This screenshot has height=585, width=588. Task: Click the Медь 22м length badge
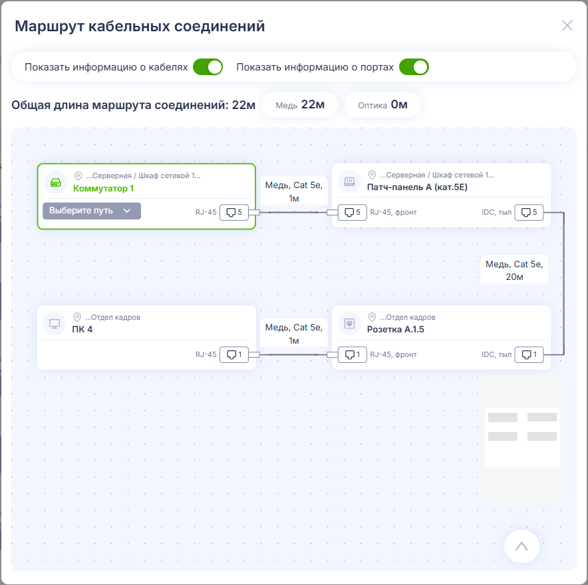coord(300,105)
